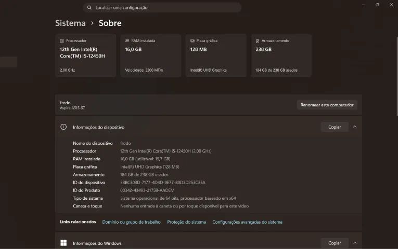Go back to Sistema breadcrumb
The height and width of the screenshot is (249, 398).
[70, 23]
